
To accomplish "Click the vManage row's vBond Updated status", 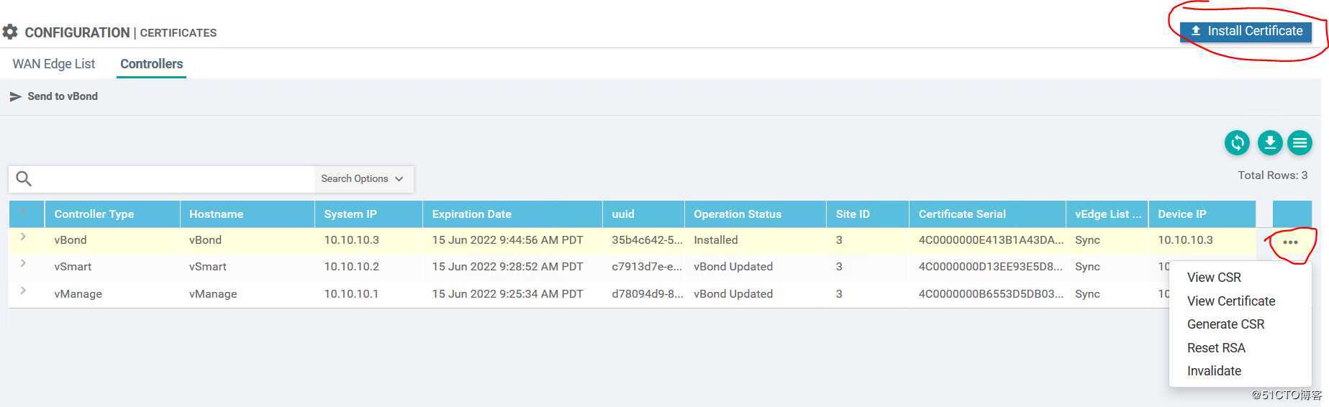I will [x=733, y=294].
